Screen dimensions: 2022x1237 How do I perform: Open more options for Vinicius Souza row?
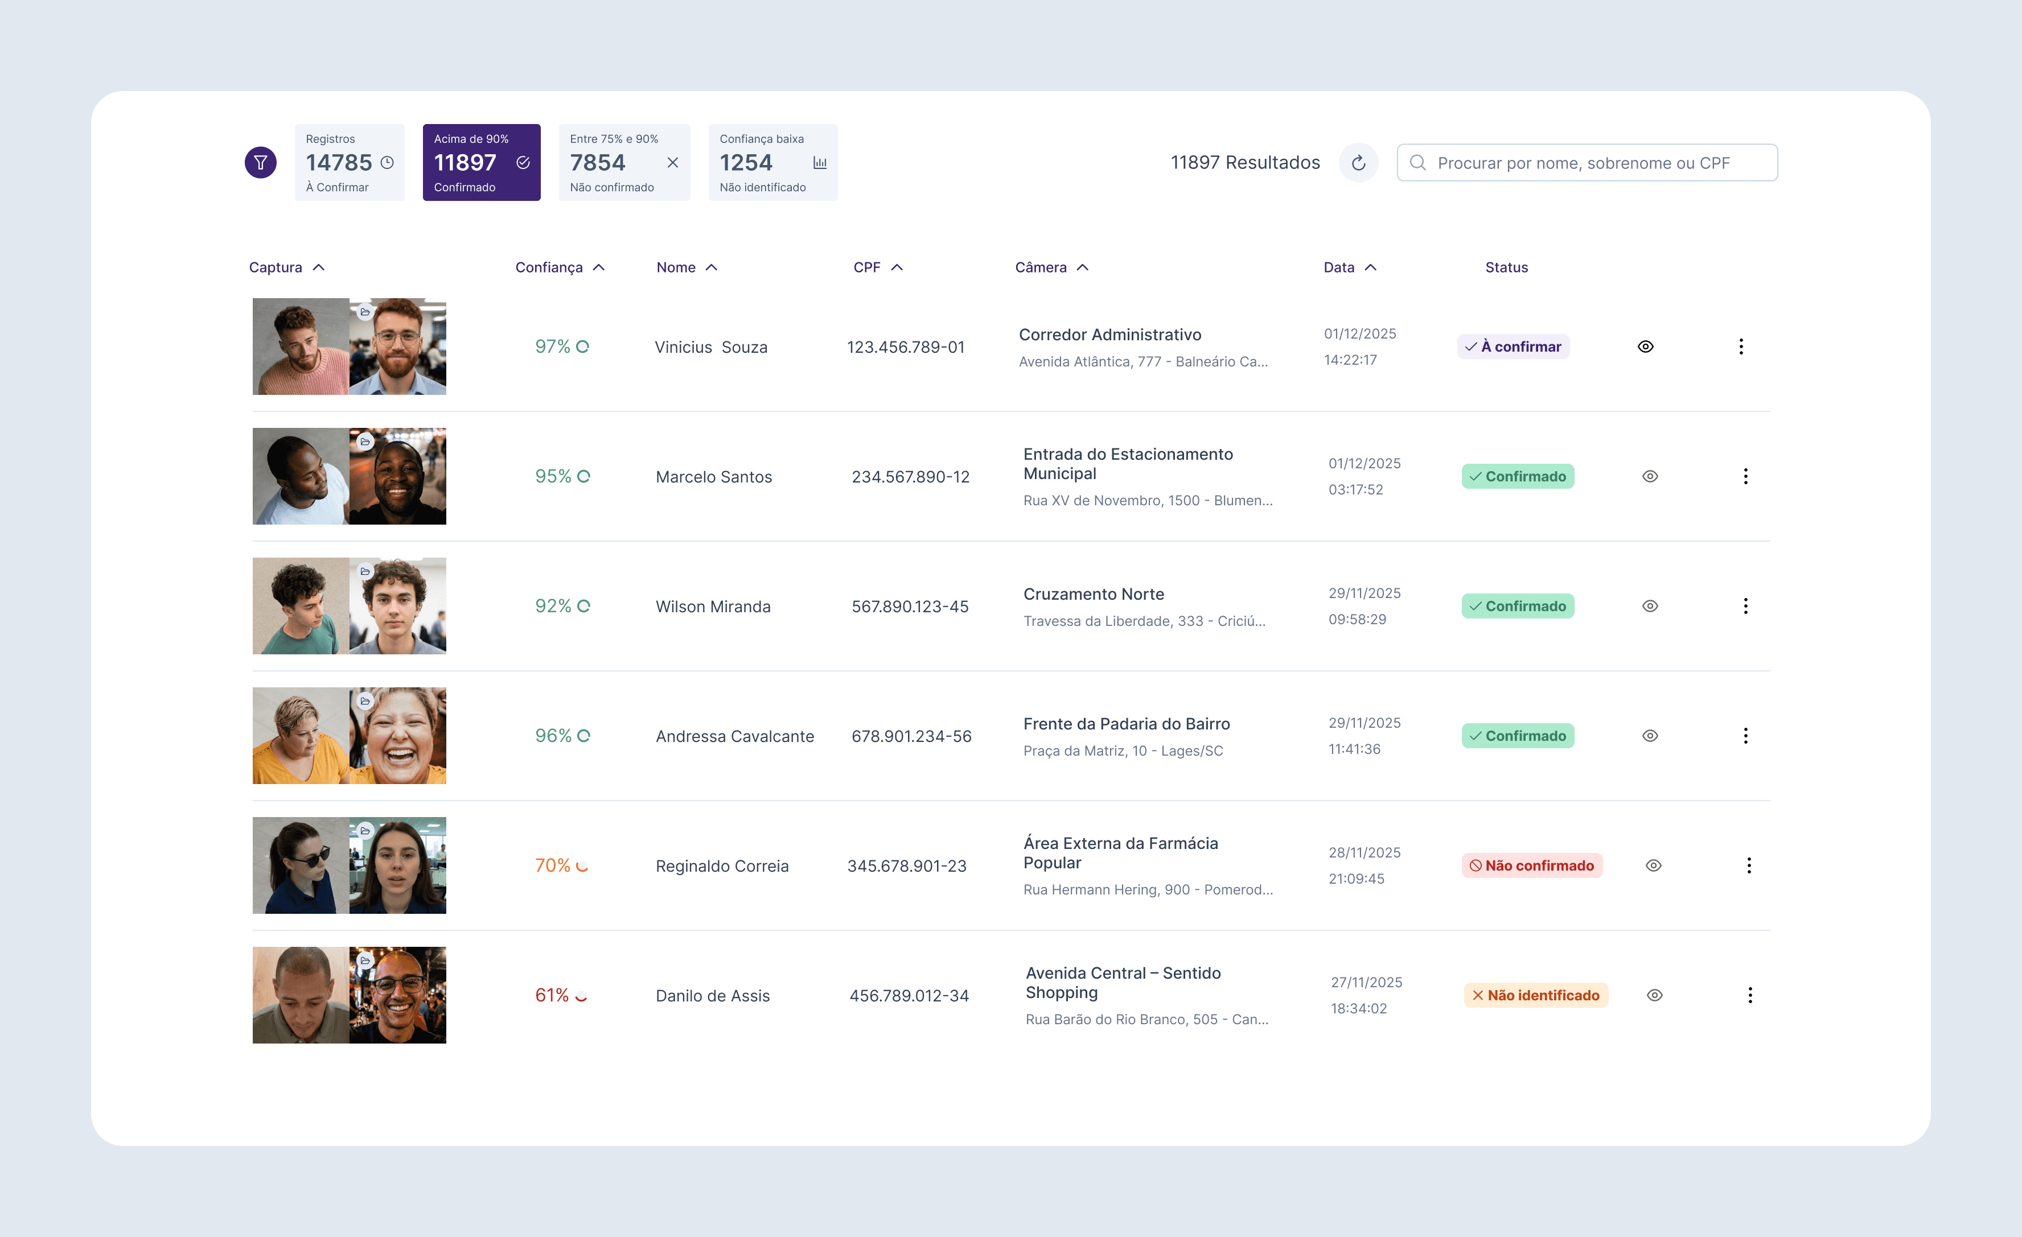(x=1741, y=346)
